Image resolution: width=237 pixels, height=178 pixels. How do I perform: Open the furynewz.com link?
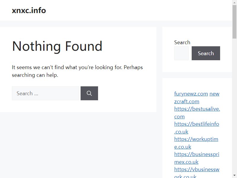pos(191,94)
